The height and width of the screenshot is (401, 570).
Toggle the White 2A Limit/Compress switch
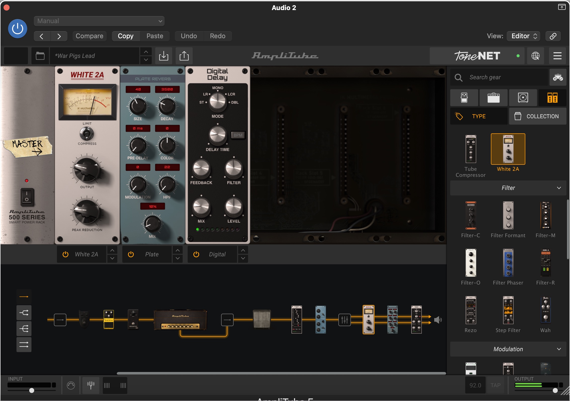tap(87, 134)
